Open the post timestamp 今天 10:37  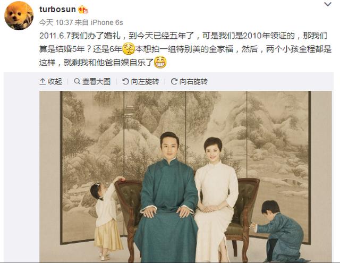(56, 22)
